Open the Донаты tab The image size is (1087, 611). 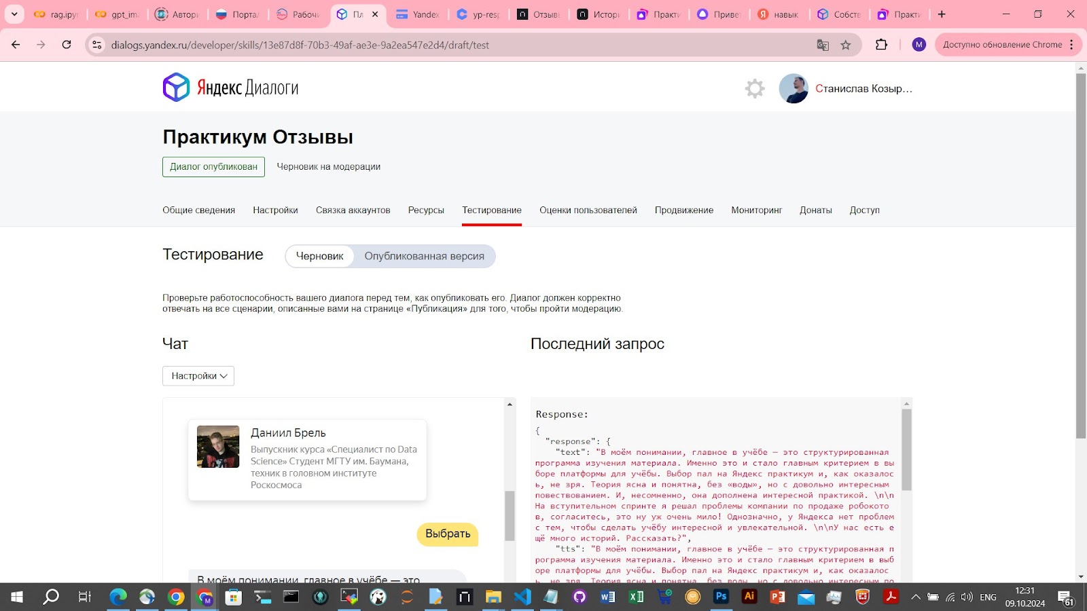coord(816,210)
